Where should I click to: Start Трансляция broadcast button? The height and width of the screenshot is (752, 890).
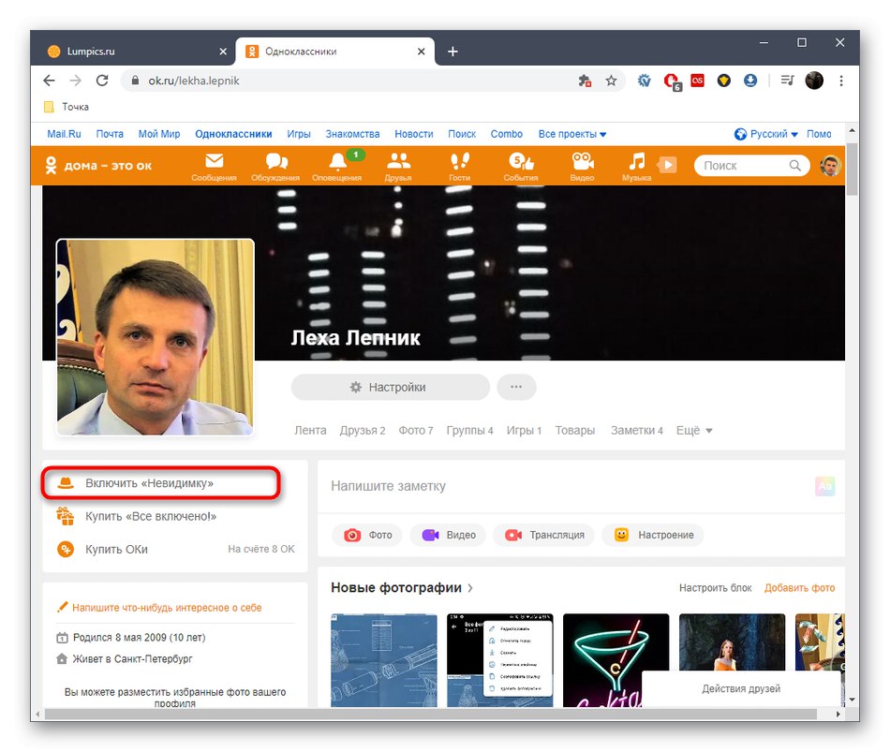[543, 535]
